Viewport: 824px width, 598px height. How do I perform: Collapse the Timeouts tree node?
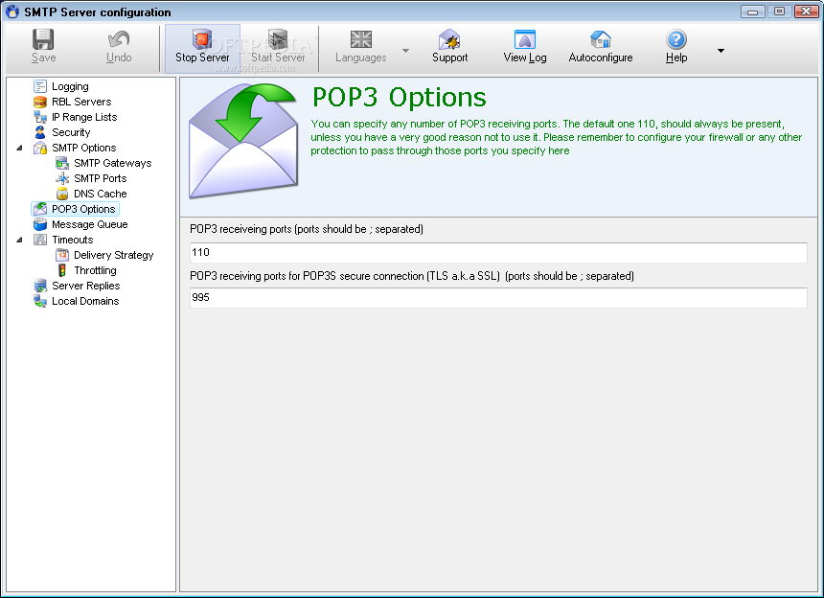click(19, 240)
